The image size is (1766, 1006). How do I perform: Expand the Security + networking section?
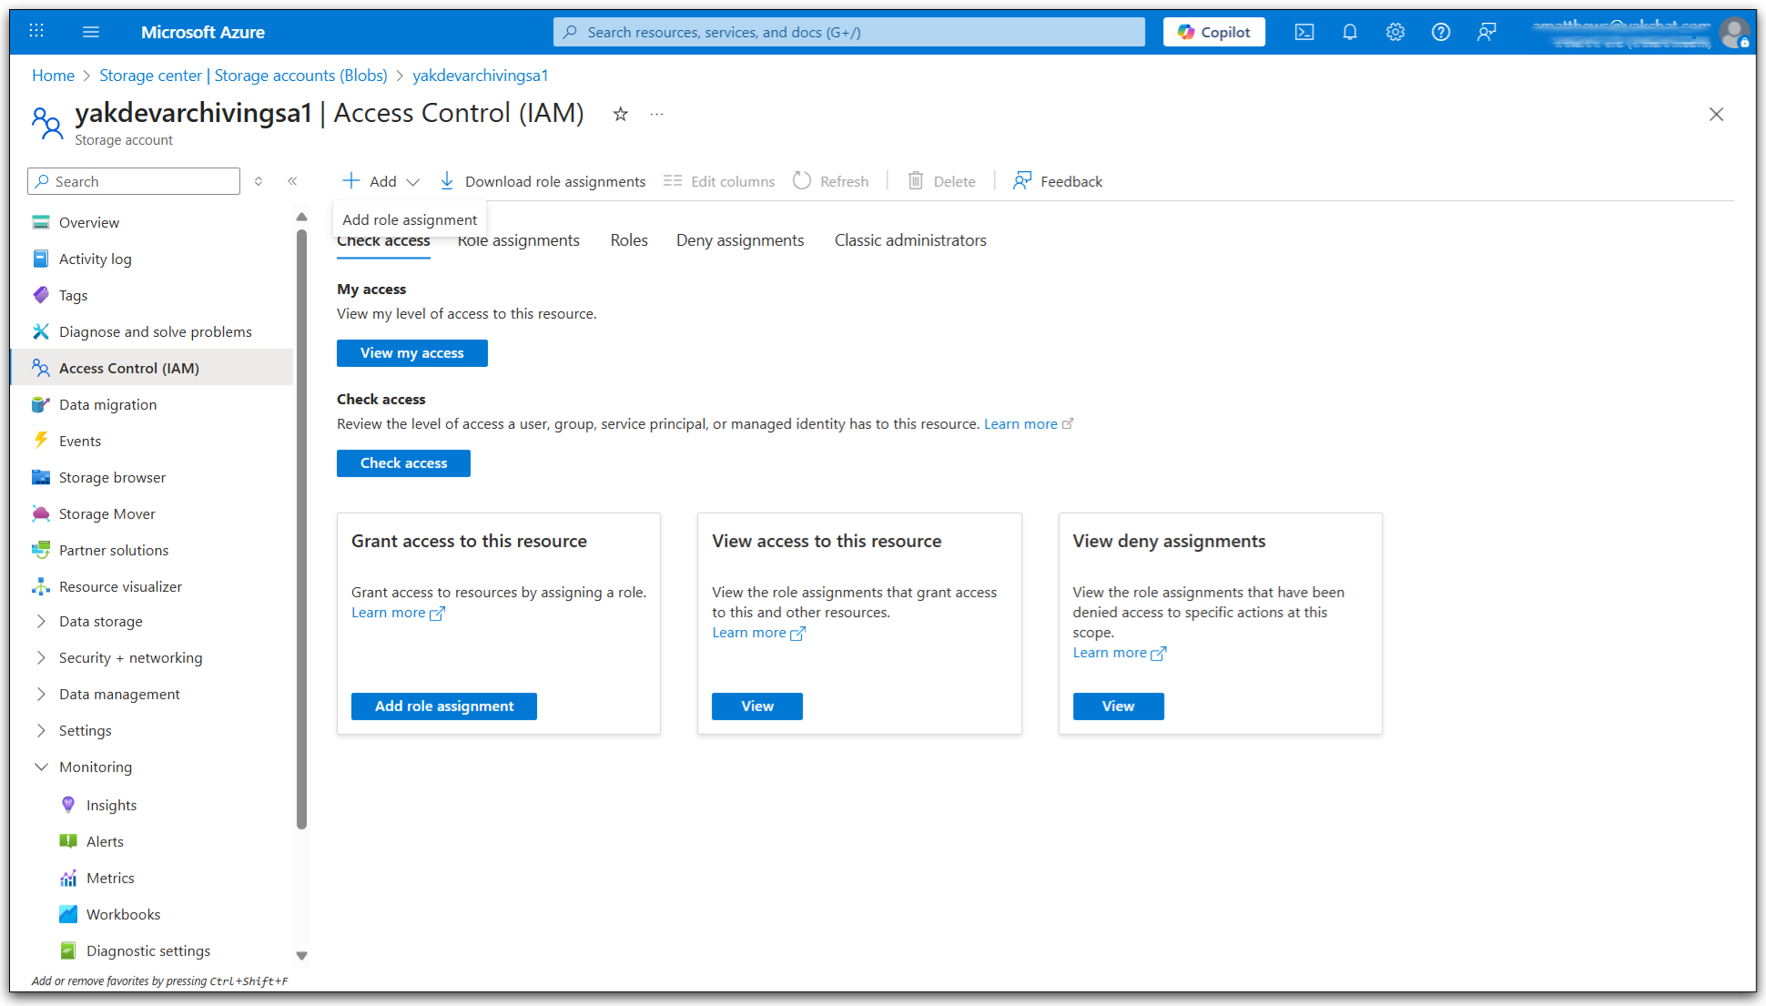[41, 658]
